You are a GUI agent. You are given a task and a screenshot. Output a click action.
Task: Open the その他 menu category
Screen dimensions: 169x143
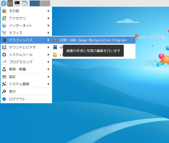click(26, 11)
